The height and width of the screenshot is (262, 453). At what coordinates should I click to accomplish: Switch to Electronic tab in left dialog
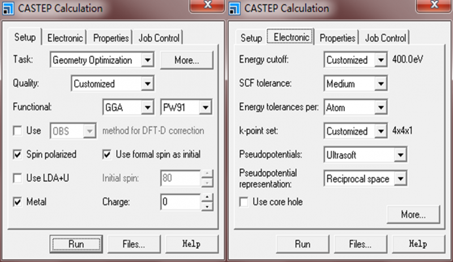tap(65, 38)
